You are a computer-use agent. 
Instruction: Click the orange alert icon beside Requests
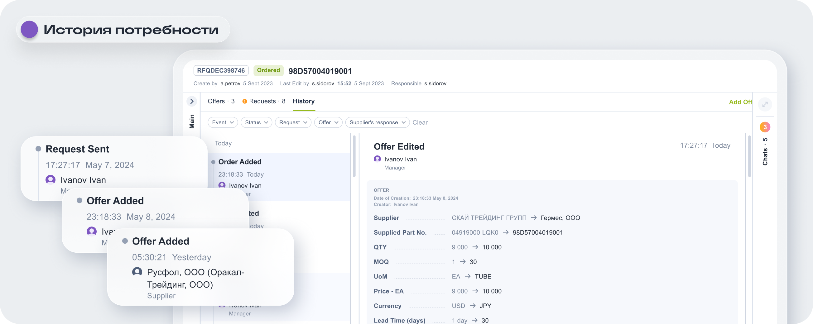click(245, 101)
